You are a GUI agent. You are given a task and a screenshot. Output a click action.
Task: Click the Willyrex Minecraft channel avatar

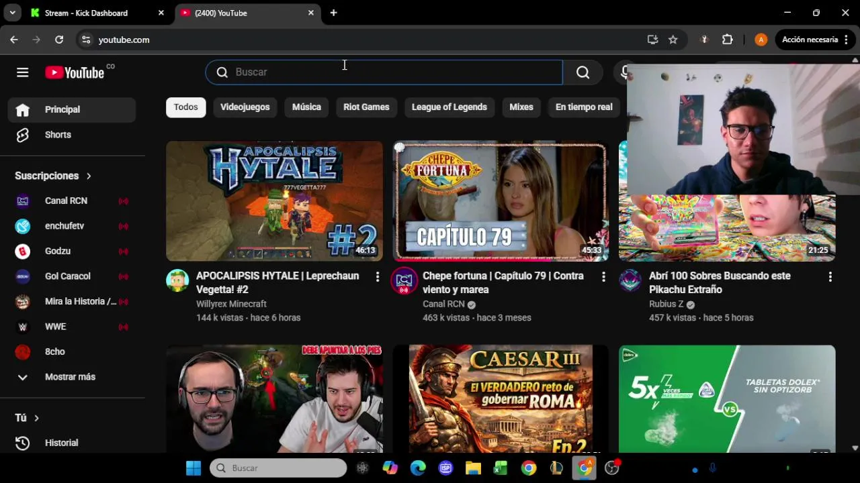tap(177, 280)
